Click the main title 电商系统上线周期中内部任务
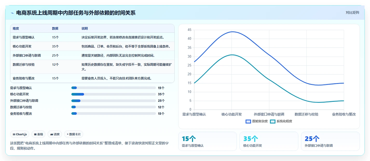 pos(76,13)
